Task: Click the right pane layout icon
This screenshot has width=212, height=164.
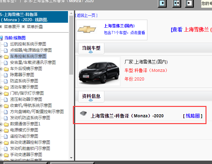Action: [x=189, y=3]
